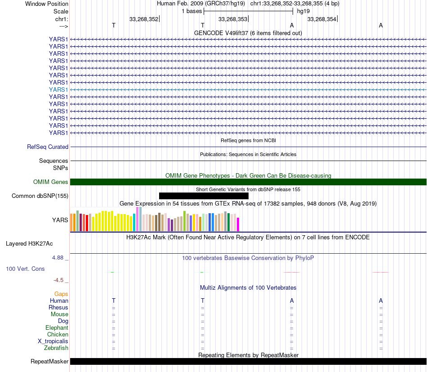Open the GTEx tissue expression bar chart
The image size is (427, 372).
coord(155,220)
